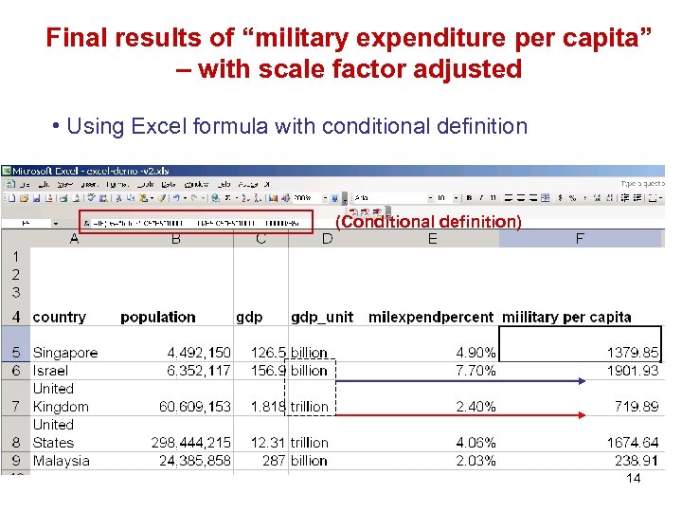Select row header 9
Viewport: 682px width, 512px height.
[x=16, y=461]
